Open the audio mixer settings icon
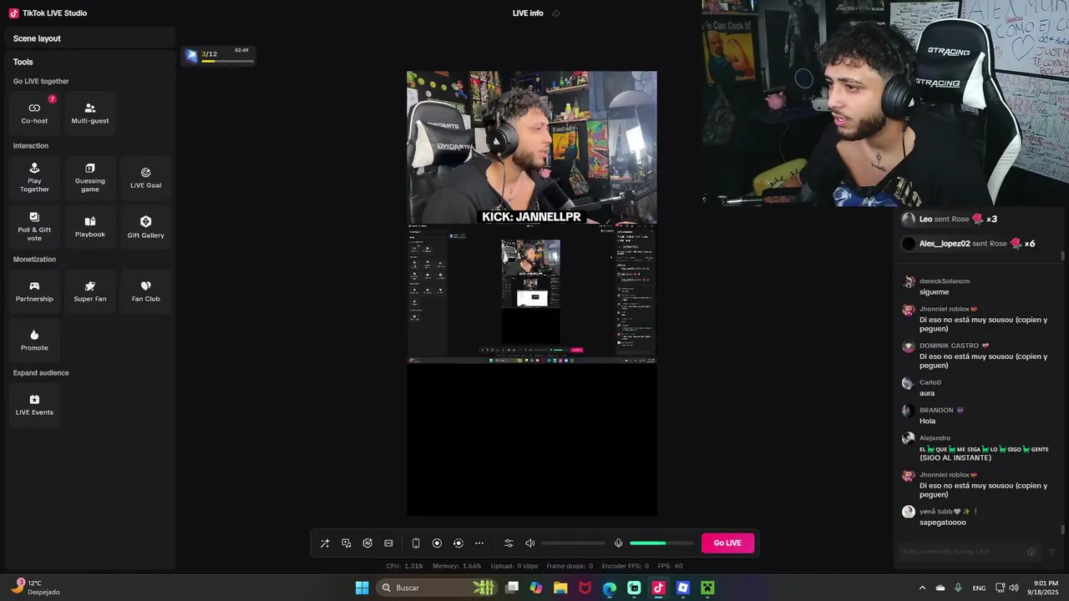The image size is (1069, 601). [509, 543]
